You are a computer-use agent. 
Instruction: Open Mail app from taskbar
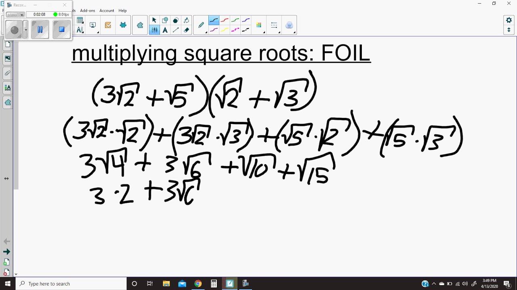[182, 284]
